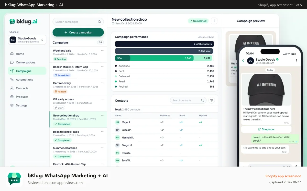Open the Cart recovery campaign
Image resolution: width=307 pixels, height=191 pixels.
[x=78, y=87]
